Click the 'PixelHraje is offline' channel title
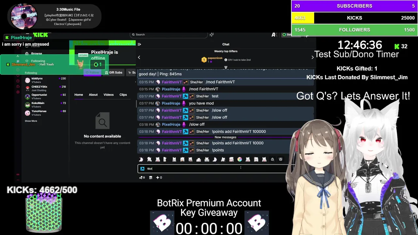418x235 pixels. [104, 55]
